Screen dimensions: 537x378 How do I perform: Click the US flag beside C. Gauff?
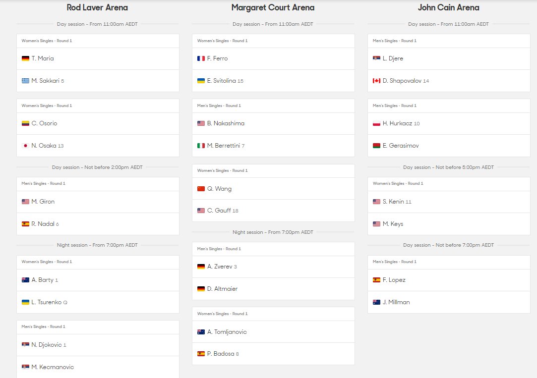pyautogui.click(x=201, y=211)
